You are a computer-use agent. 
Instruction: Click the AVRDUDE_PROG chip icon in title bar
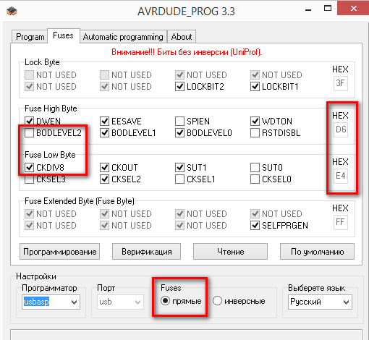click(x=12, y=11)
